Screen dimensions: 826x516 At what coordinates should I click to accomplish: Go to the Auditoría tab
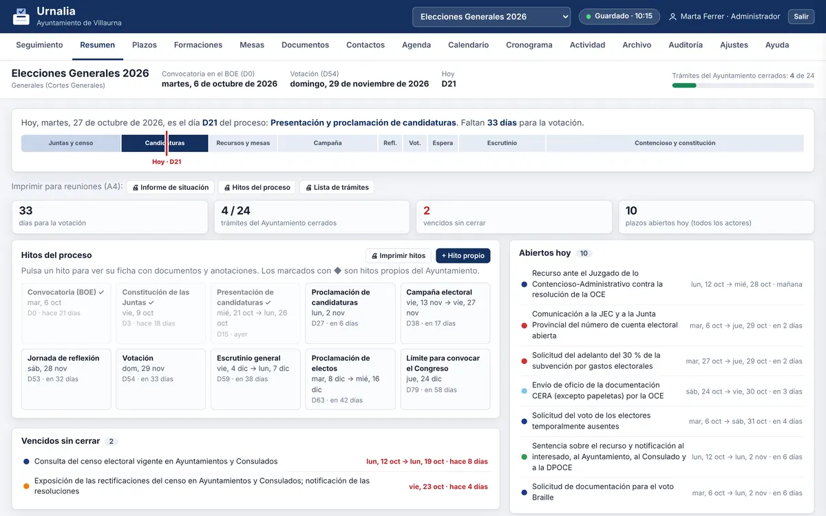click(x=686, y=45)
